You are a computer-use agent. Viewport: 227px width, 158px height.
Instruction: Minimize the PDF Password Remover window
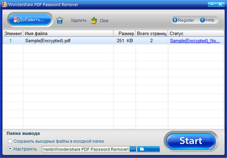coord(212,4)
